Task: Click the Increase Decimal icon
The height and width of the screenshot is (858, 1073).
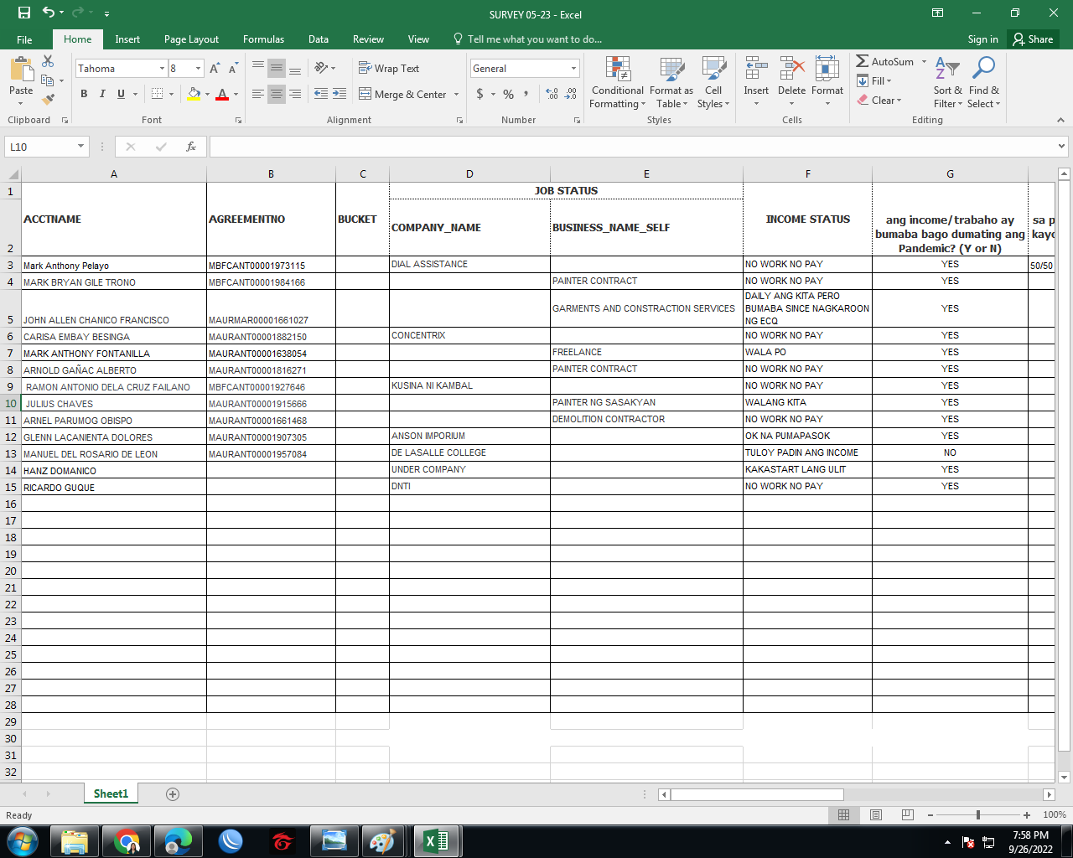Action: tap(552, 94)
